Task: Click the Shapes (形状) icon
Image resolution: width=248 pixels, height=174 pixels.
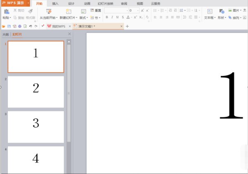Action: (222, 12)
